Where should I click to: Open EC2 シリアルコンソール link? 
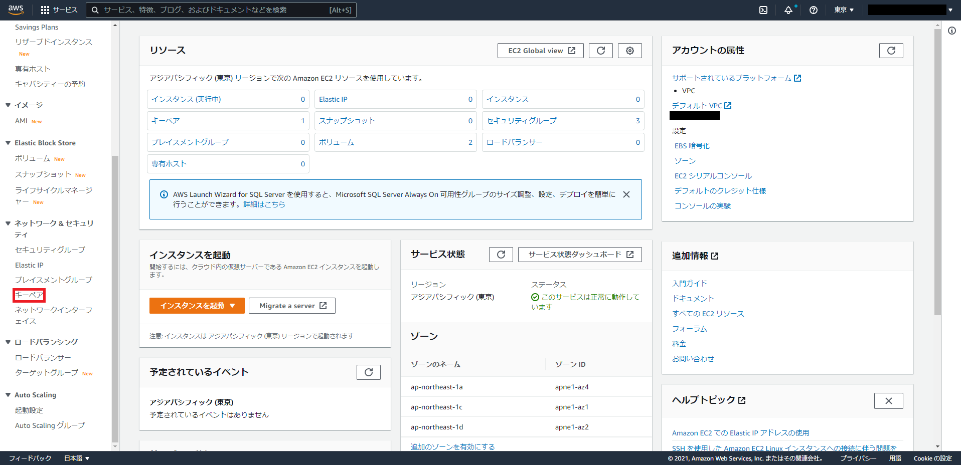tap(713, 176)
